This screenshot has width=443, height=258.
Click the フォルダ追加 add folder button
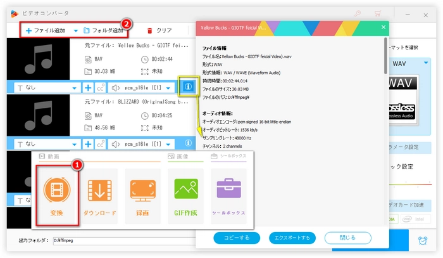pos(103,30)
